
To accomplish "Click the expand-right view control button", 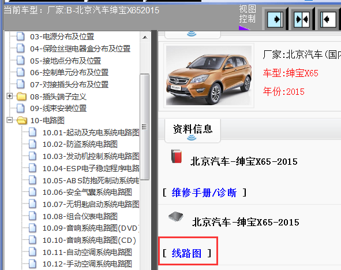I will (275, 20).
